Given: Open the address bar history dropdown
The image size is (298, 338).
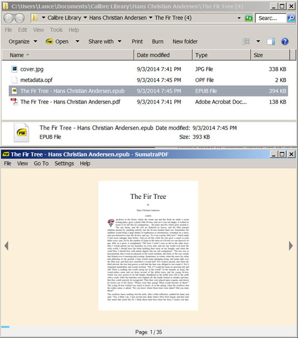Looking at the screenshot, I should (x=239, y=18).
